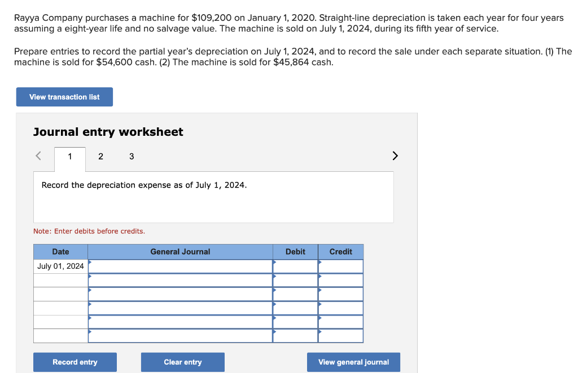The width and height of the screenshot is (578, 373).
Task: Click the July 01, 2024 date cell
Action: point(60,266)
